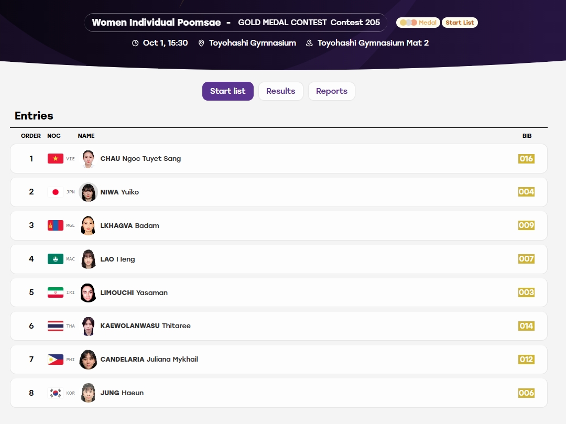Click bib number 009
The height and width of the screenshot is (424, 566).
[526, 225]
